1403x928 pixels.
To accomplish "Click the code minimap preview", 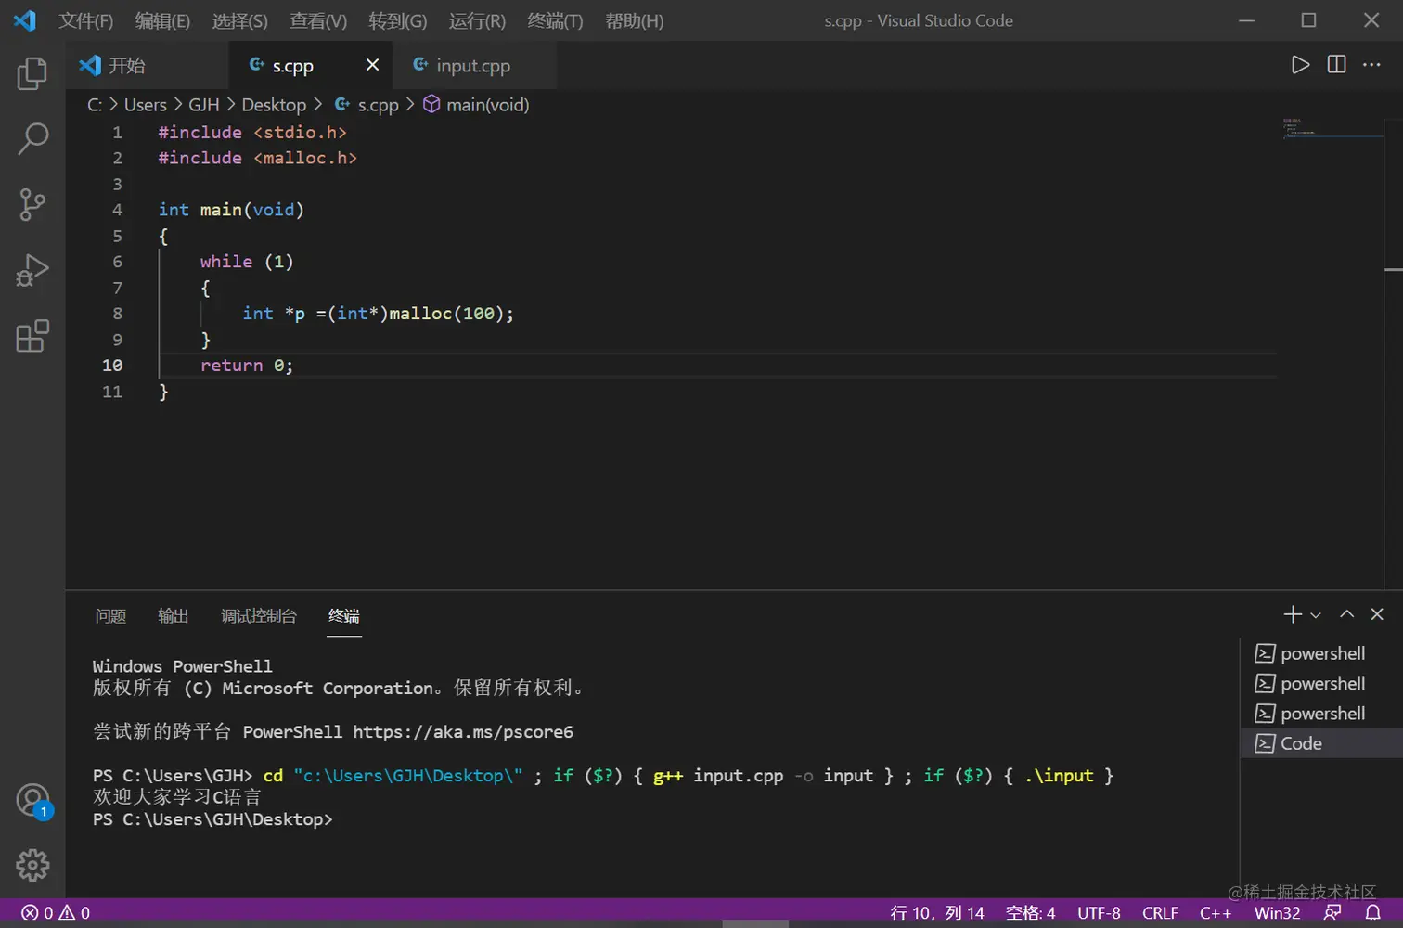I will [1333, 128].
